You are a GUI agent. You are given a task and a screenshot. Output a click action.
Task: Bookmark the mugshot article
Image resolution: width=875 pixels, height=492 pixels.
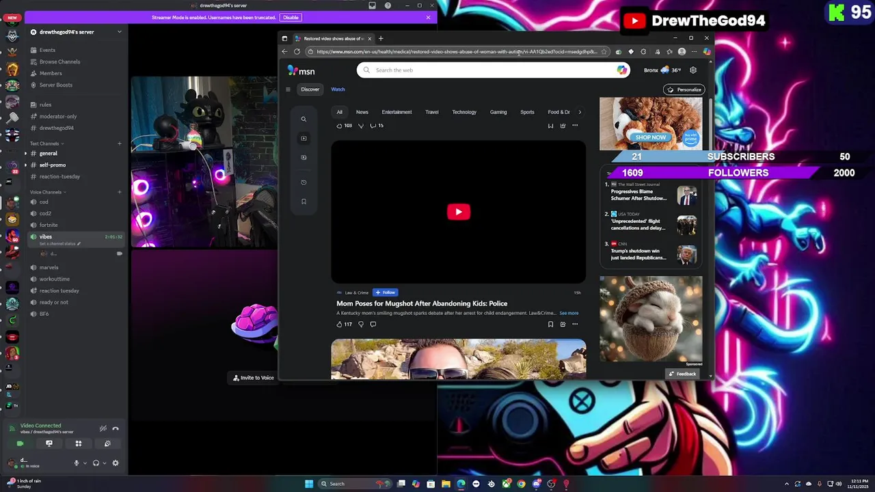tap(550, 325)
